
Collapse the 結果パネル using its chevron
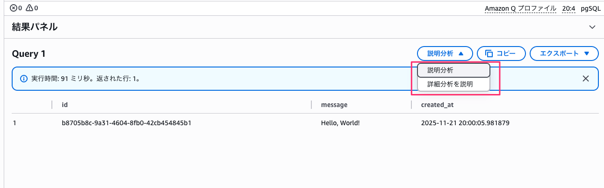[x=592, y=27]
